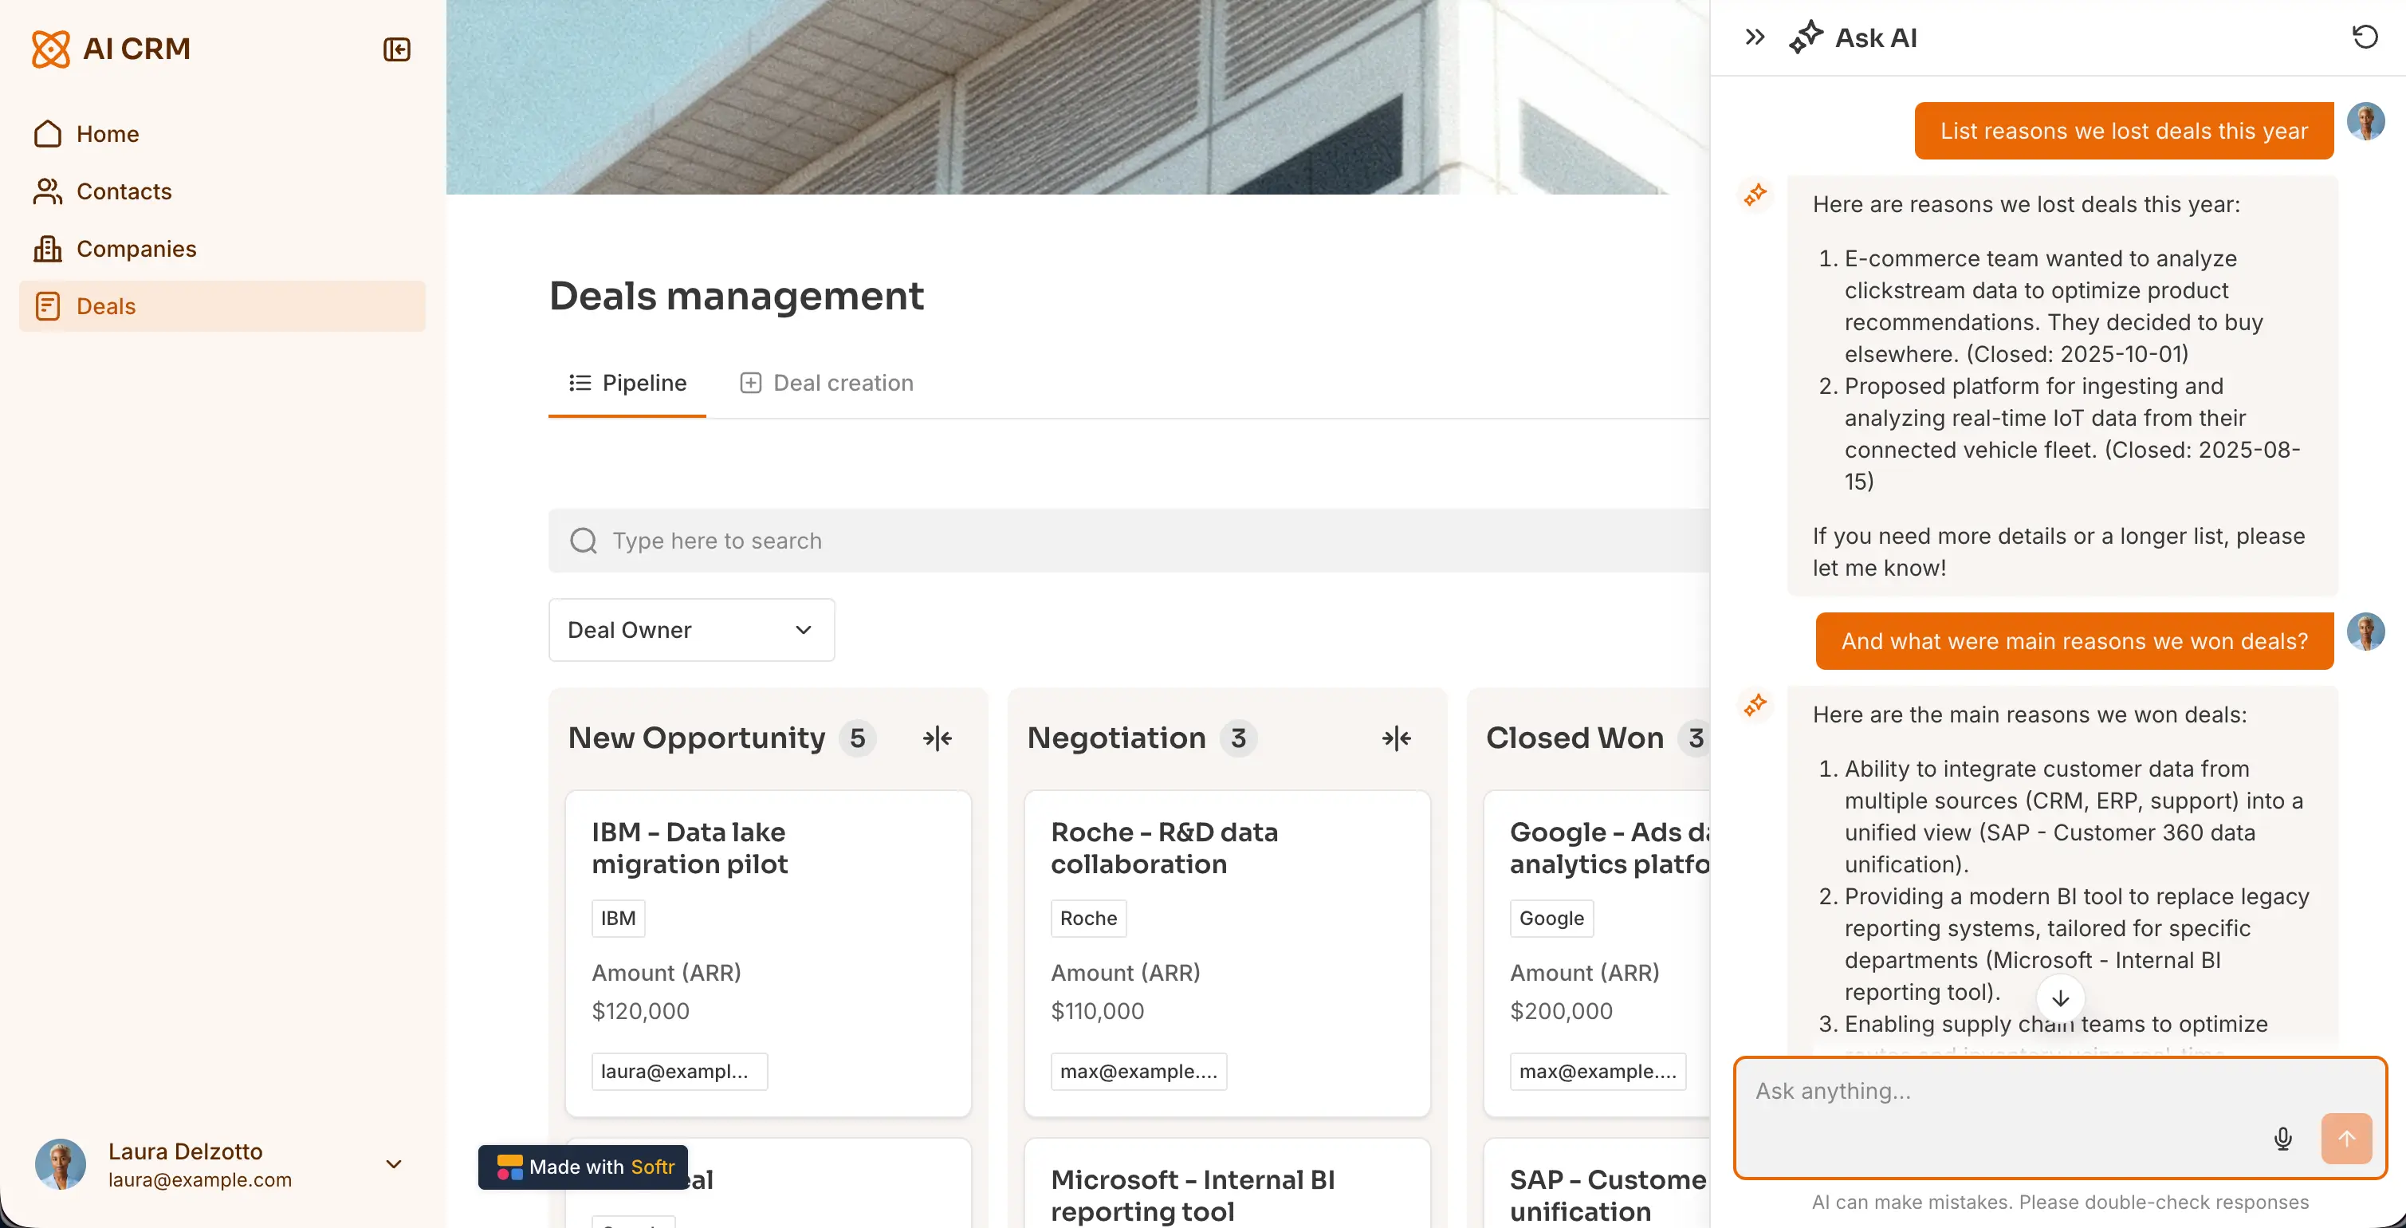Open the Deal Owner dropdown filter
This screenshot has width=2406, height=1228.
[691, 630]
